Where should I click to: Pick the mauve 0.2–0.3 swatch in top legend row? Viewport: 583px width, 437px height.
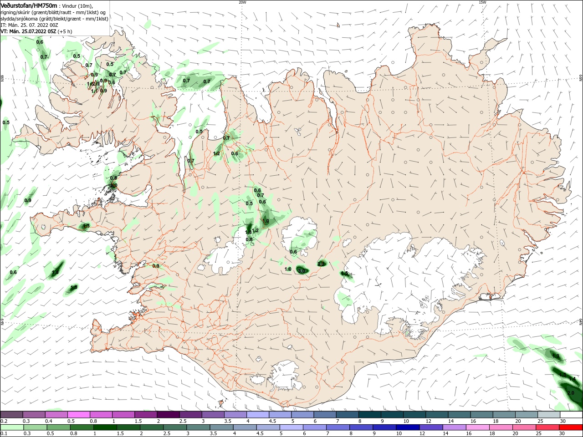(x=11, y=415)
